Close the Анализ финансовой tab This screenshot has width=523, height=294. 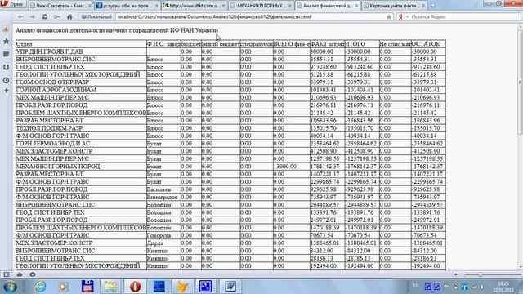point(356,6)
